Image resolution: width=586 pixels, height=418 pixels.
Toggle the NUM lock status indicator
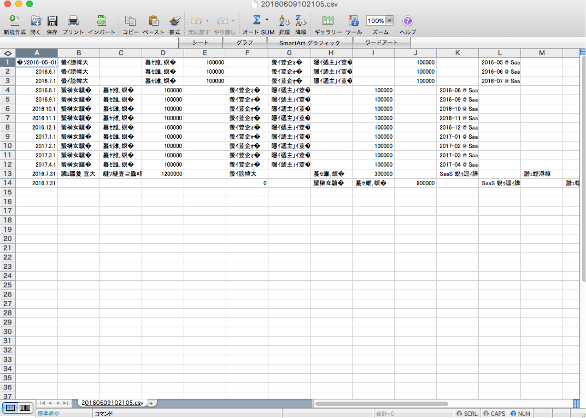521,413
